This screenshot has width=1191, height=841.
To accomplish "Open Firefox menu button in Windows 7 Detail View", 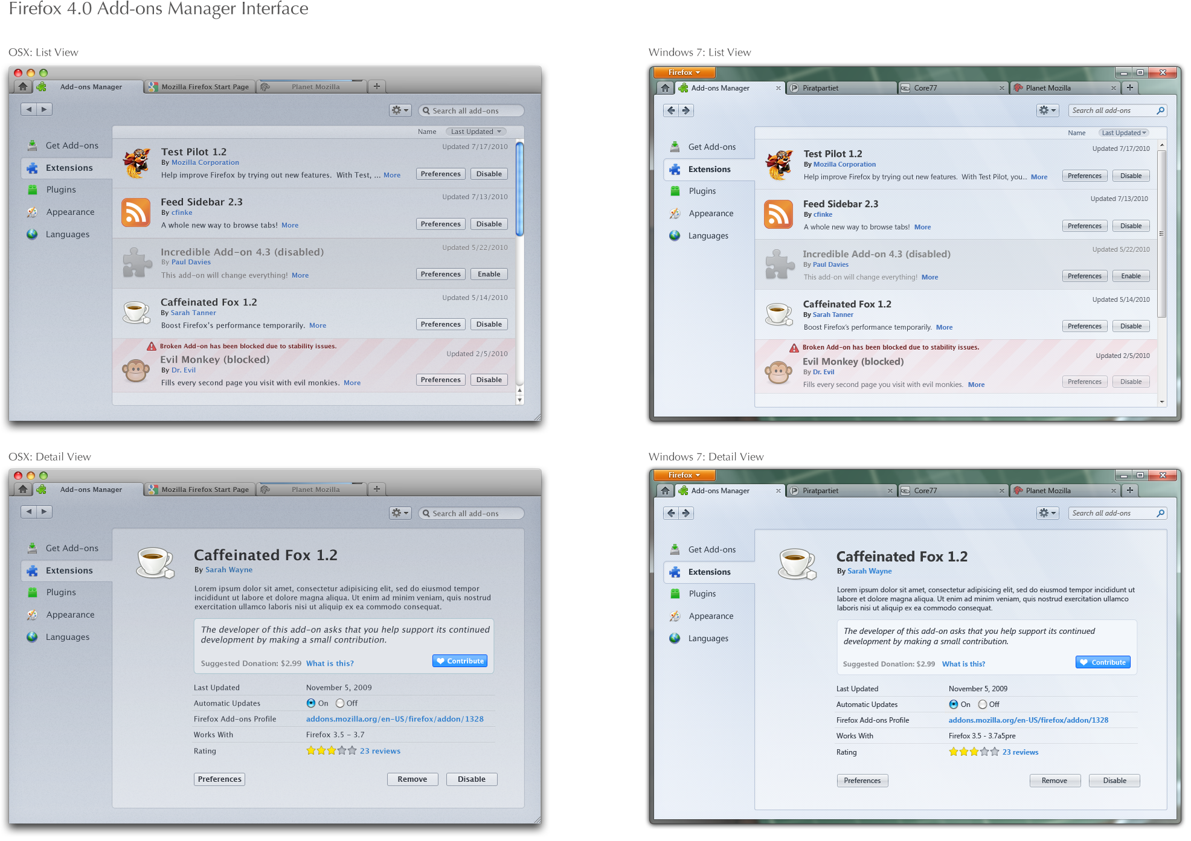I will click(684, 475).
